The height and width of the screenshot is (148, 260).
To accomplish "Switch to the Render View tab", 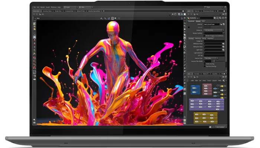I will click(x=58, y=11).
